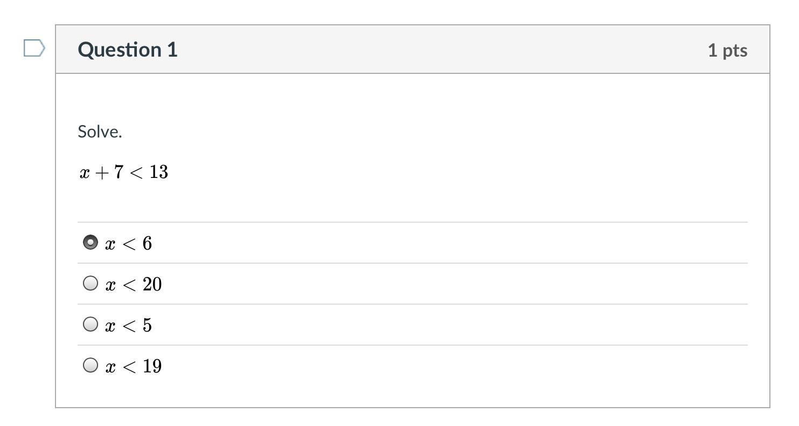Click the variable x in the question inequality
The width and height of the screenshot is (799, 426).
pos(84,173)
